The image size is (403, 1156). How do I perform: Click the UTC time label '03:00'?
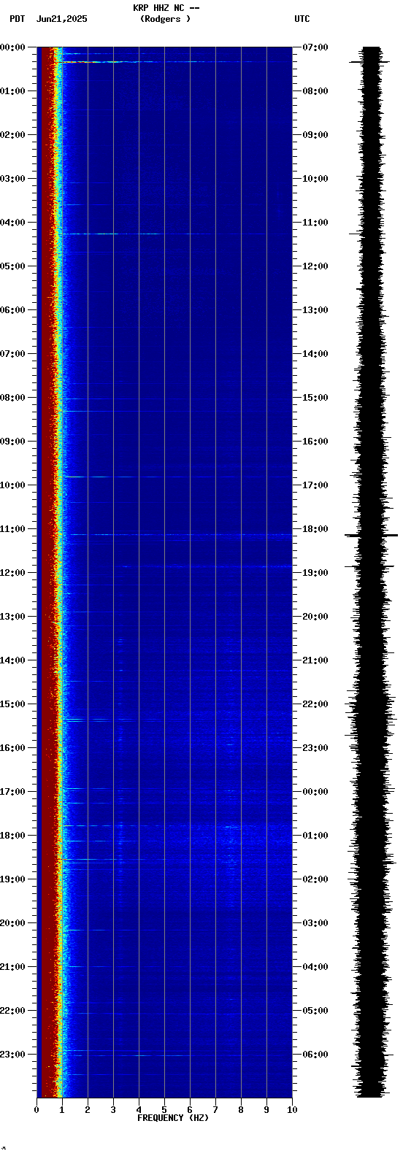(315, 923)
